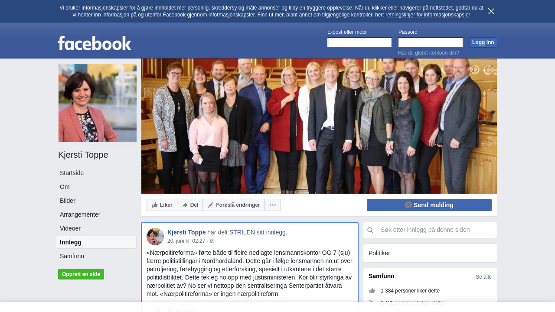Select the Bilder menu item
The image size is (555, 312).
pyautogui.click(x=68, y=201)
